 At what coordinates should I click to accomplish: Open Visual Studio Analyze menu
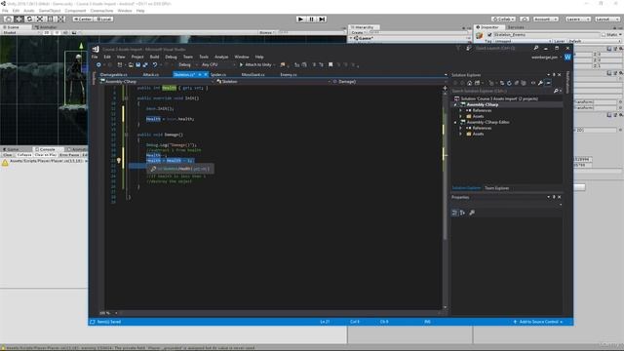pos(221,57)
